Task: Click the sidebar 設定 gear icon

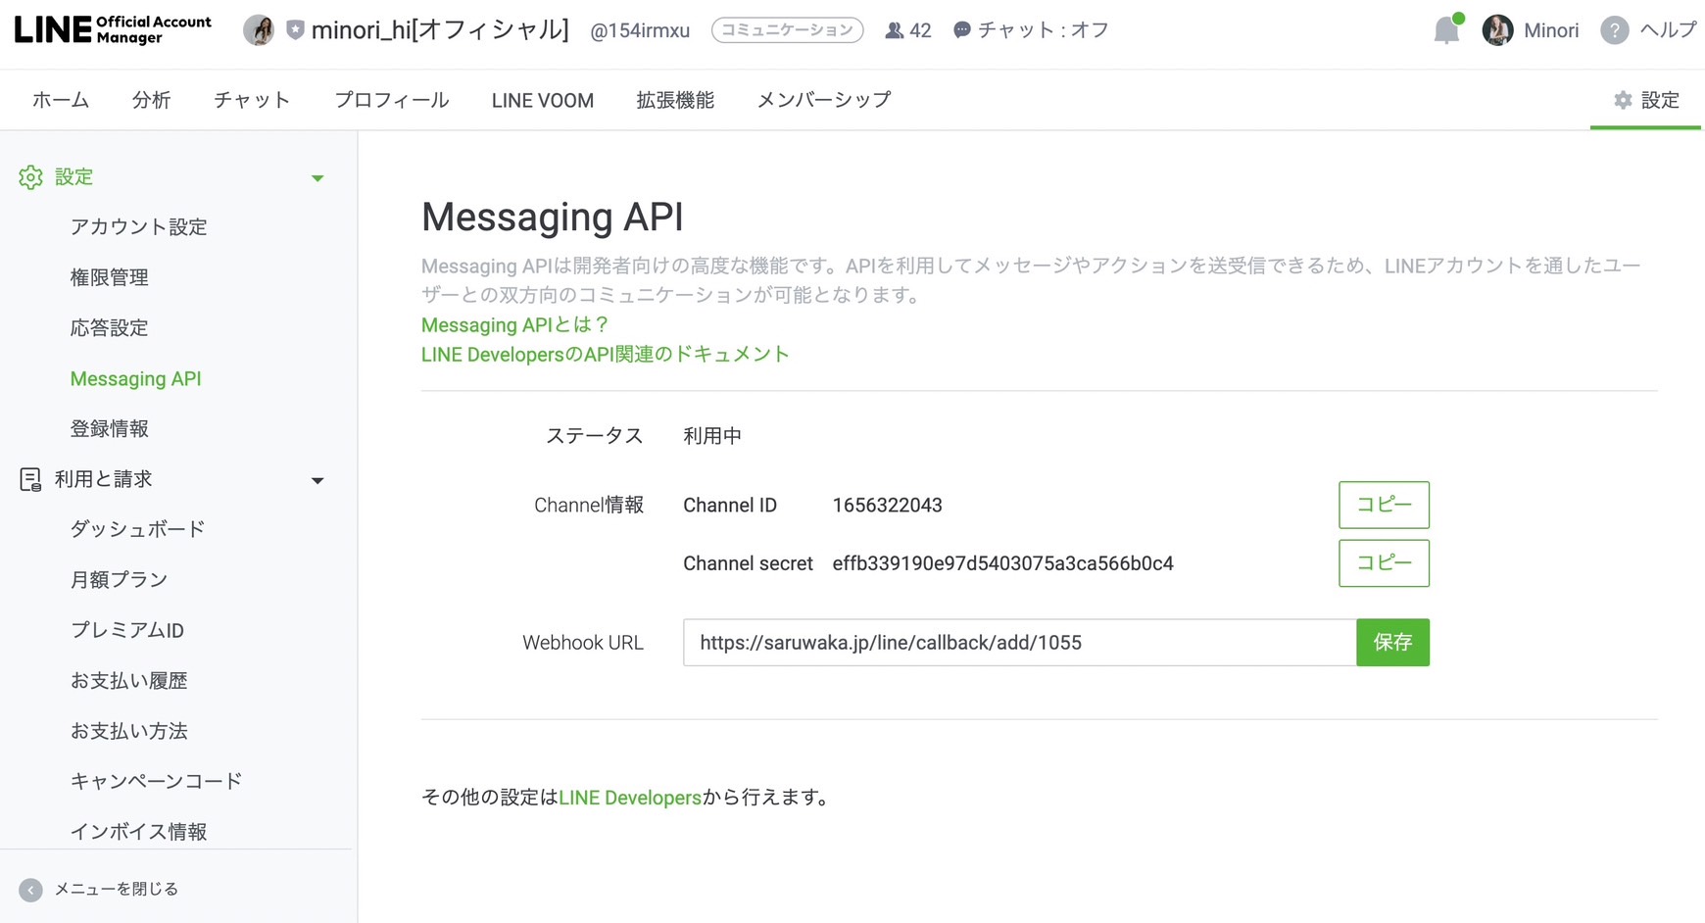Action: pos(31,177)
